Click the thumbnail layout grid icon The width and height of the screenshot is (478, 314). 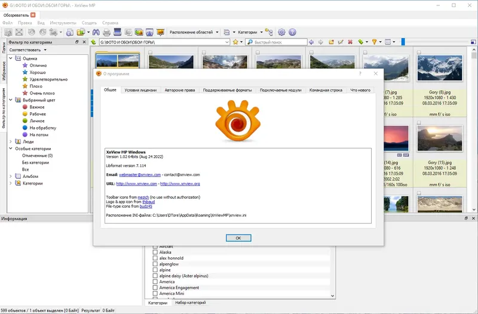click(388, 42)
